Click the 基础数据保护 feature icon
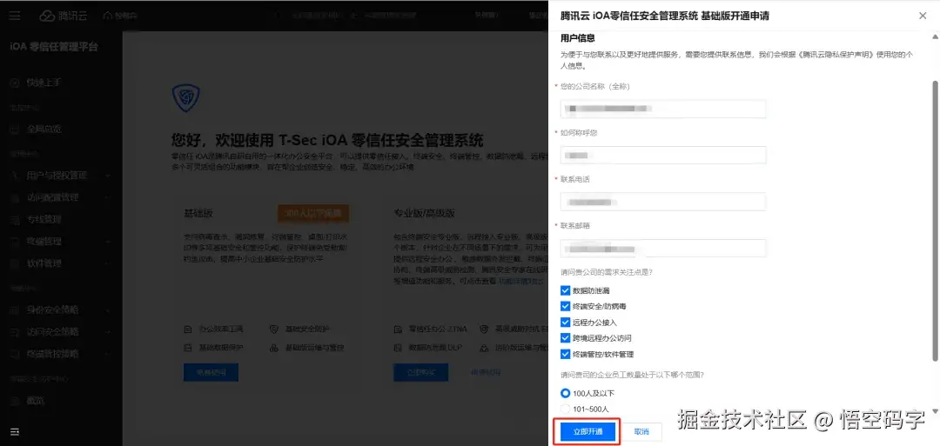The width and height of the screenshot is (940, 446). [x=188, y=348]
